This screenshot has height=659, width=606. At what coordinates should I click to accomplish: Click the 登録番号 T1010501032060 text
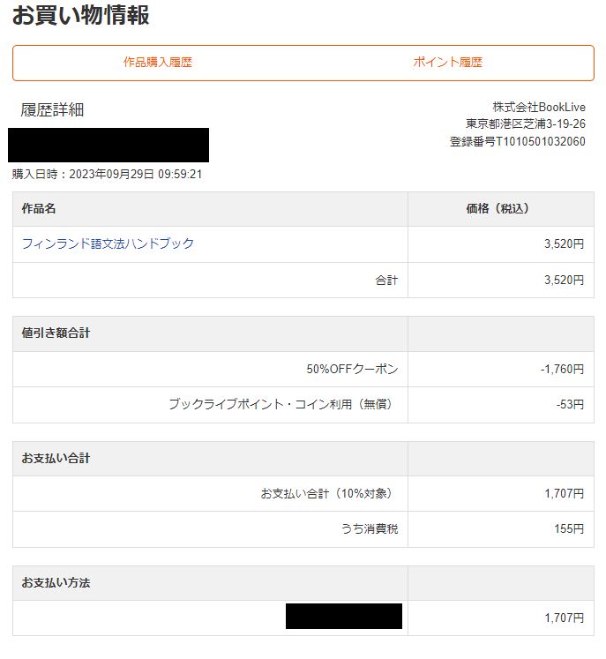(x=517, y=141)
